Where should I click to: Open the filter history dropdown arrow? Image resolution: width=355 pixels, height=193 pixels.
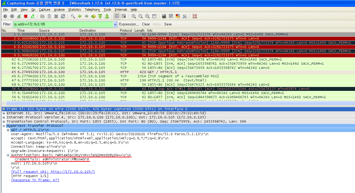point(115,24)
